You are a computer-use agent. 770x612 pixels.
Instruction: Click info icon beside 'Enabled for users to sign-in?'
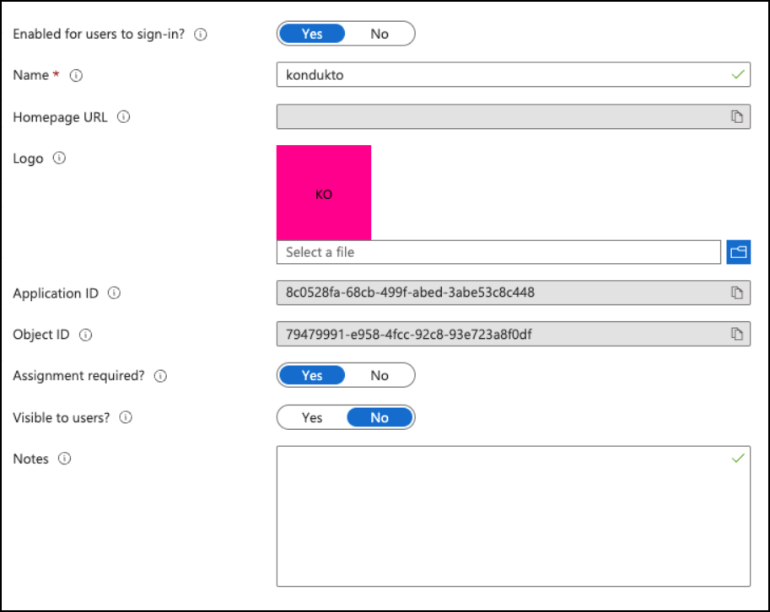201,35
